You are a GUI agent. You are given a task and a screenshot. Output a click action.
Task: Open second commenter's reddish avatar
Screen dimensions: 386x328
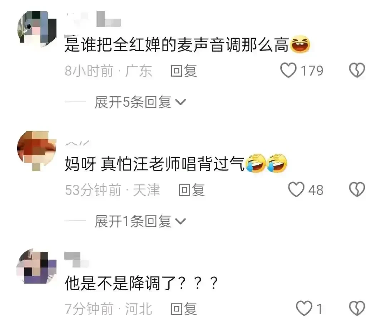[37, 151]
